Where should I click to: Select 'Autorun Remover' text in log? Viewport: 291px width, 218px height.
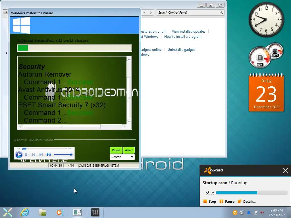pos(45,74)
